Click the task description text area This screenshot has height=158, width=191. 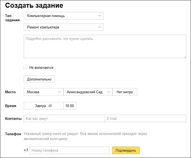coord(105,46)
